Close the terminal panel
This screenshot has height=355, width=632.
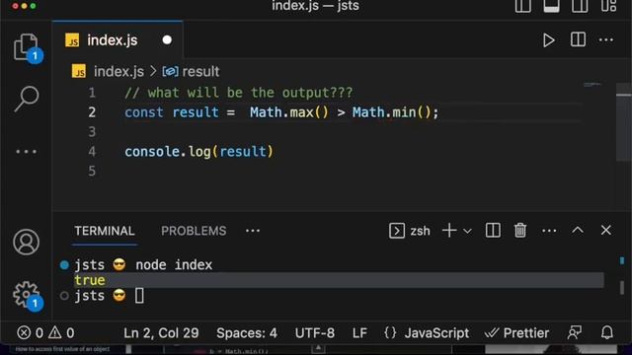605,230
